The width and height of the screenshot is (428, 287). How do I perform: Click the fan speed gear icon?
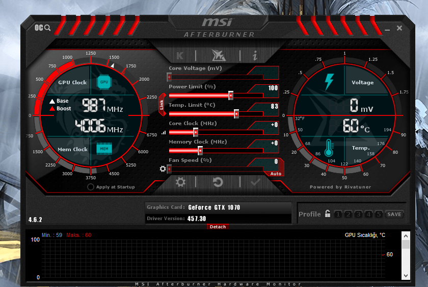pyautogui.click(x=163, y=169)
